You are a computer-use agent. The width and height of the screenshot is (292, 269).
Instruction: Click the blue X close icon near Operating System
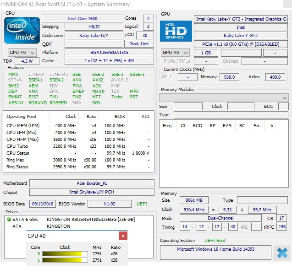[x=282, y=253]
